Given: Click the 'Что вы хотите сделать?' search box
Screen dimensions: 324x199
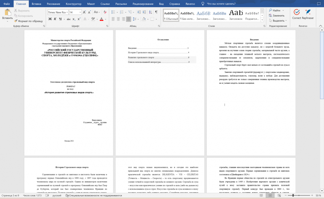Looking at the screenshot, I should (221, 4).
